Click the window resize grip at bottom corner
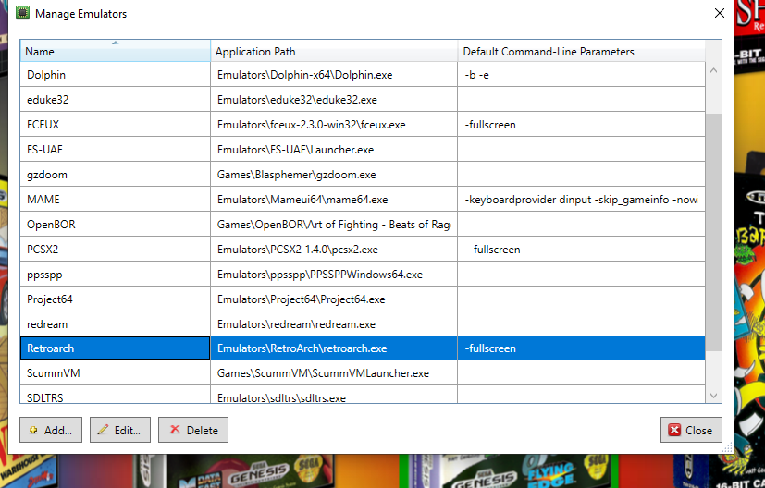 (727, 447)
